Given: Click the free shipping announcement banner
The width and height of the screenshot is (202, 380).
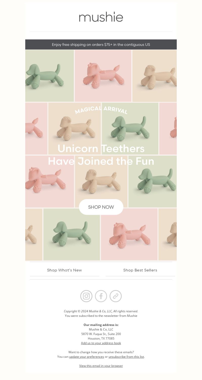Looking at the screenshot, I should [101, 44].
